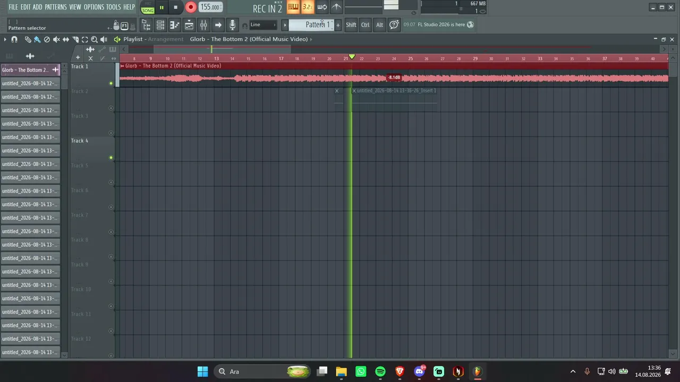The image size is (680, 382).
Task: Click the -8.1dB gain label on clip
Action: pyautogui.click(x=394, y=77)
